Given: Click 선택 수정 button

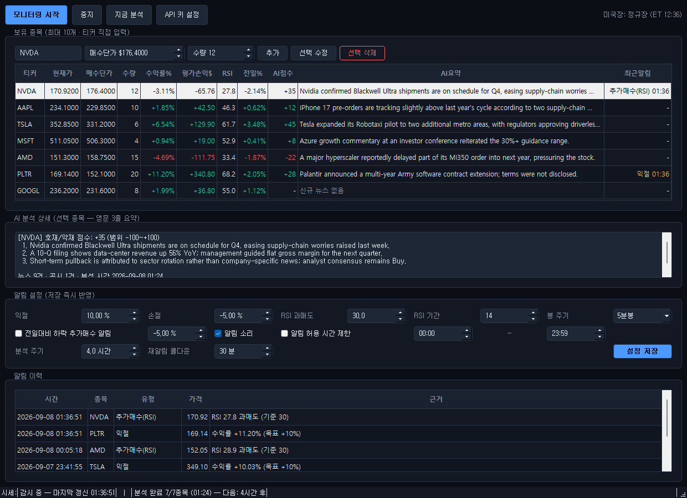Looking at the screenshot, I should [314, 53].
